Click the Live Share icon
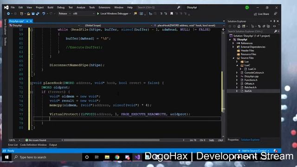 click(x=255, y=14)
